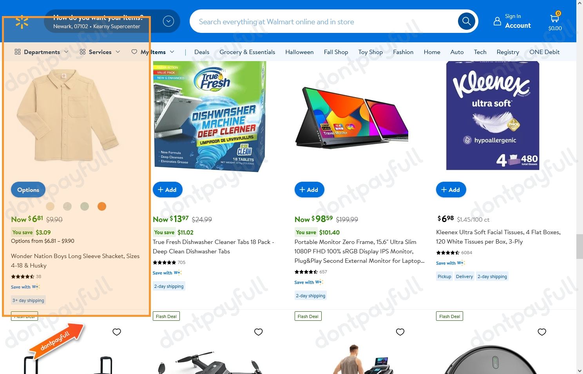Favorite the treadmill product with heart icon
Screen dimensions: 583x374
coord(400,332)
